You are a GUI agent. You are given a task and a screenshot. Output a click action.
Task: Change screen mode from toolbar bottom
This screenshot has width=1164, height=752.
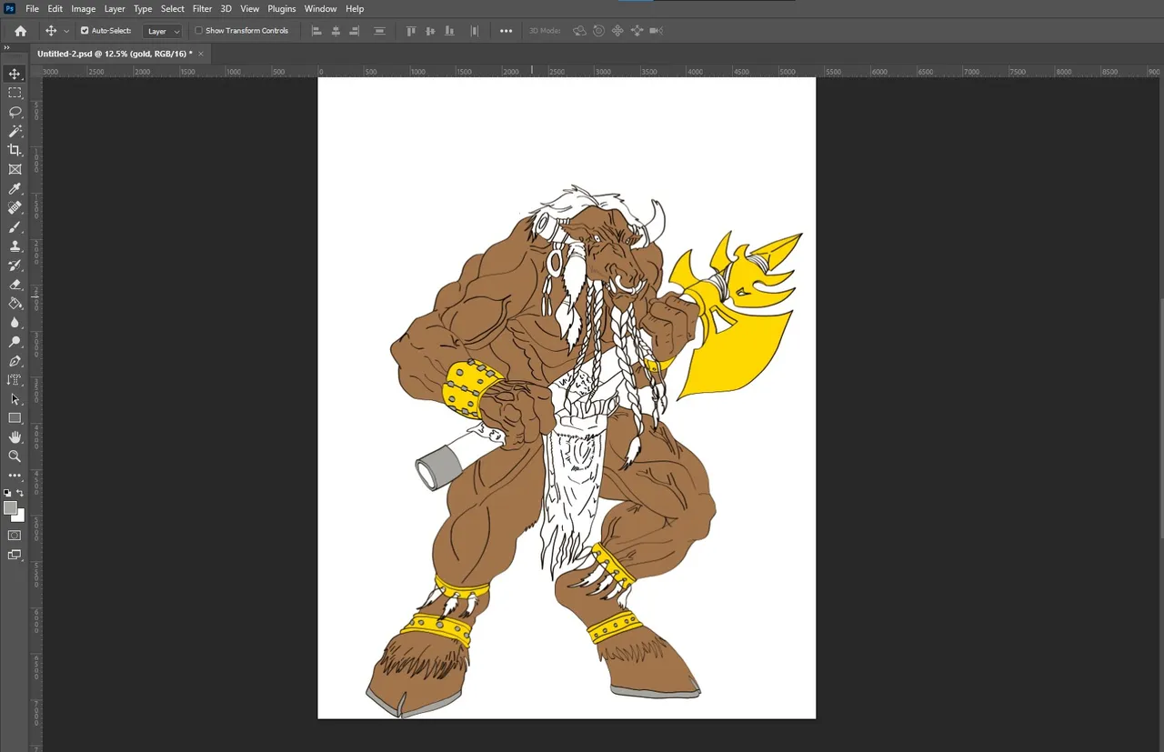(x=15, y=555)
